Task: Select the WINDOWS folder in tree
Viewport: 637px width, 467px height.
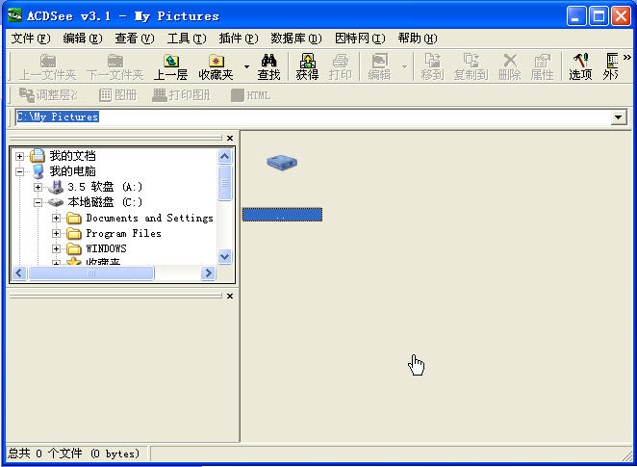Action: click(x=106, y=248)
